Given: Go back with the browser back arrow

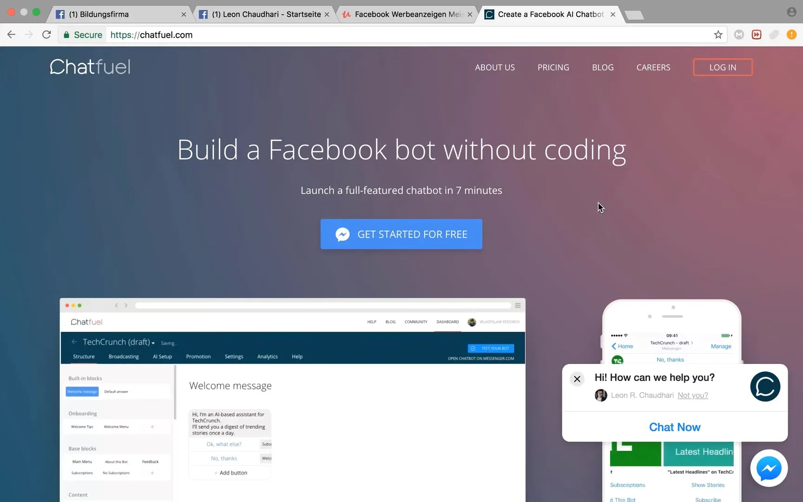Looking at the screenshot, I should click(x=12, y=35).
